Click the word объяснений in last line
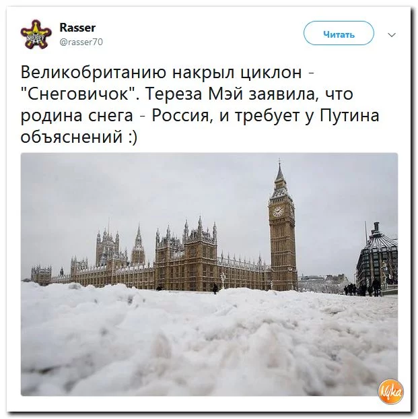This screenshot has width=418, height=419. coord(71,137)
